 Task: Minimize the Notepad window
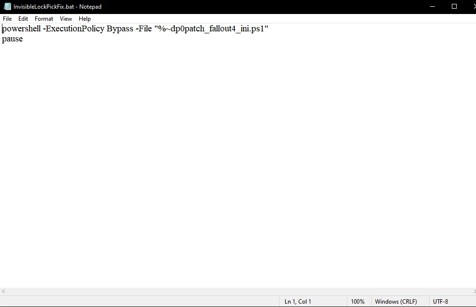[x=433, y=6]
